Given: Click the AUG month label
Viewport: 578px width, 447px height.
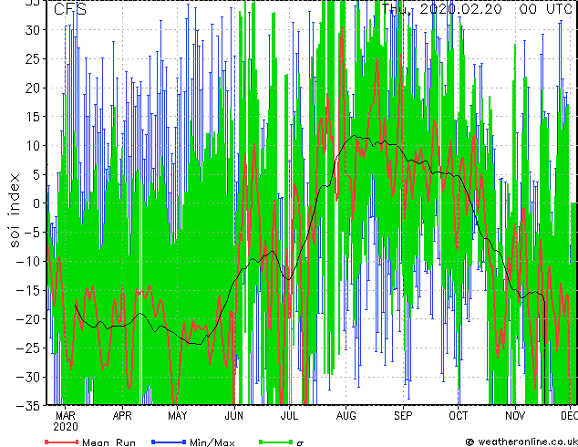Looking at the screenshot, I should (346, 416).
